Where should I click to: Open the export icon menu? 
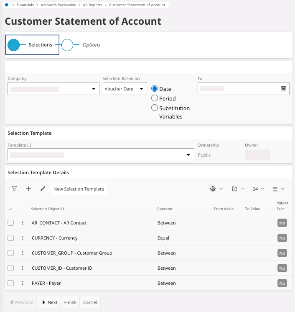(x=238, y=189)
